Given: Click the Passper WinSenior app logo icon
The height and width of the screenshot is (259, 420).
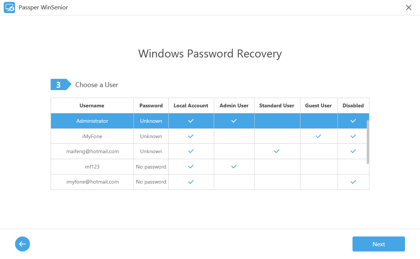Looking at the screenshot, I should [9, 8].
